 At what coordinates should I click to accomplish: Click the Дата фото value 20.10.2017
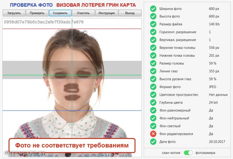(x=217, y=142)
